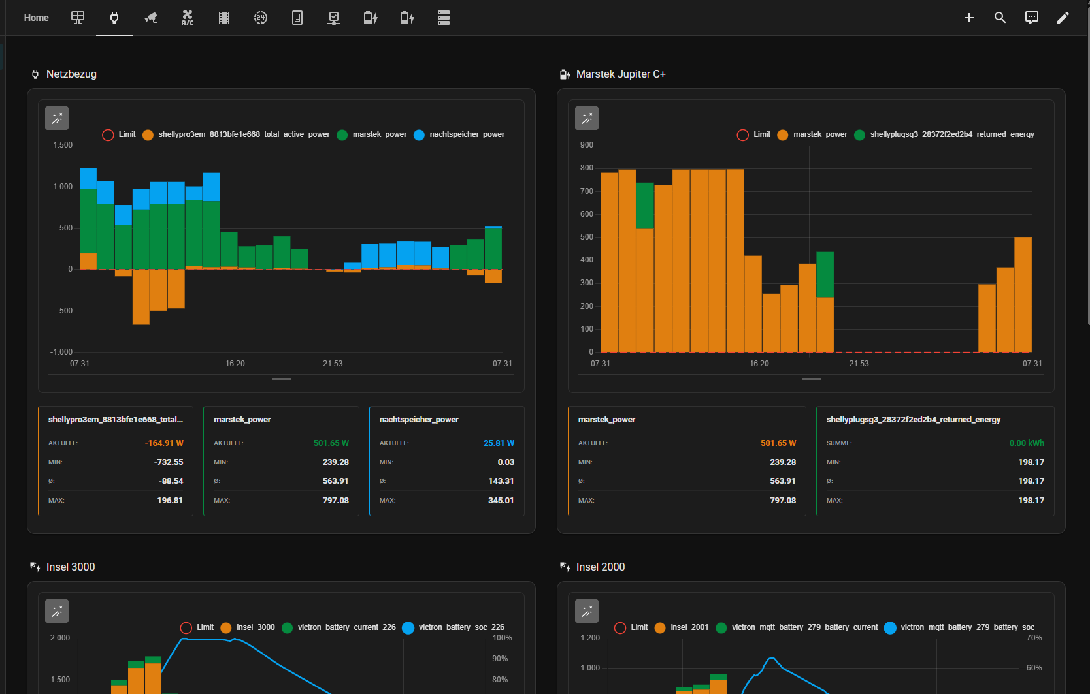Edit the dashboard with pencil icon

click(1063, 18)
